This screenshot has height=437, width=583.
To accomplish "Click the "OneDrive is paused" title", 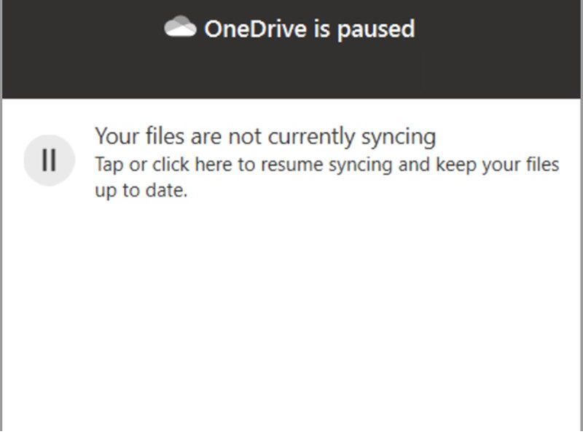I will click(x=309, y=29).
